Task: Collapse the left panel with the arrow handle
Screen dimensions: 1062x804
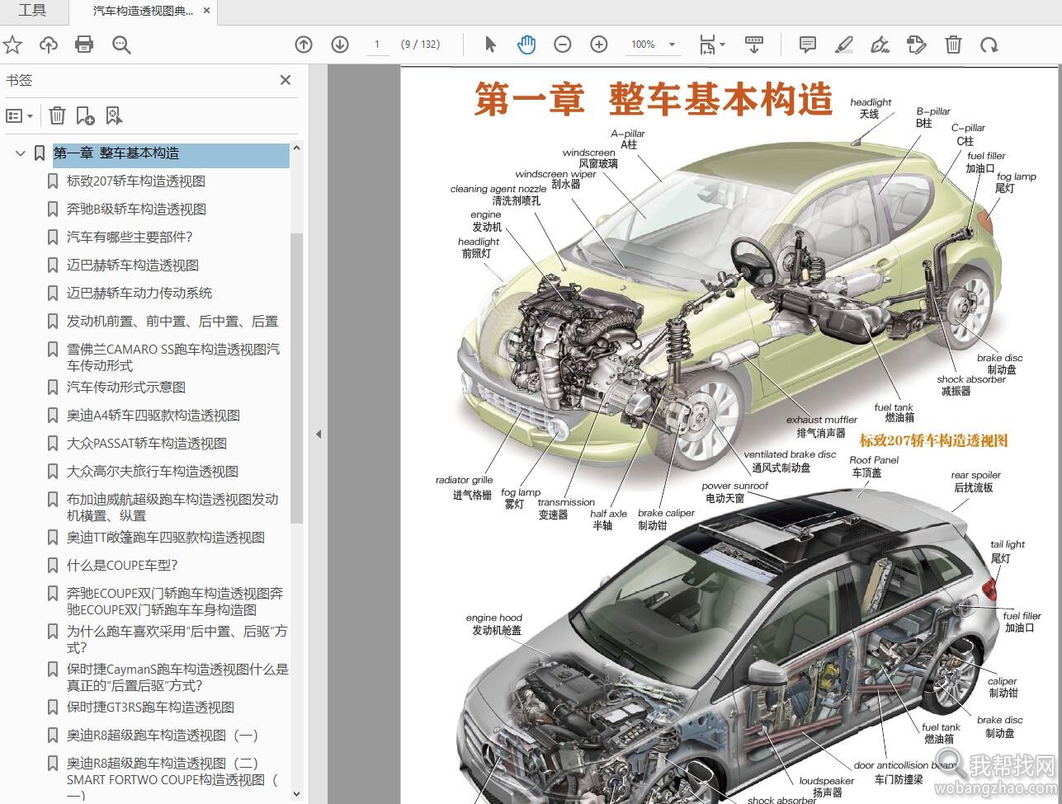Action: tap(319, 434)
